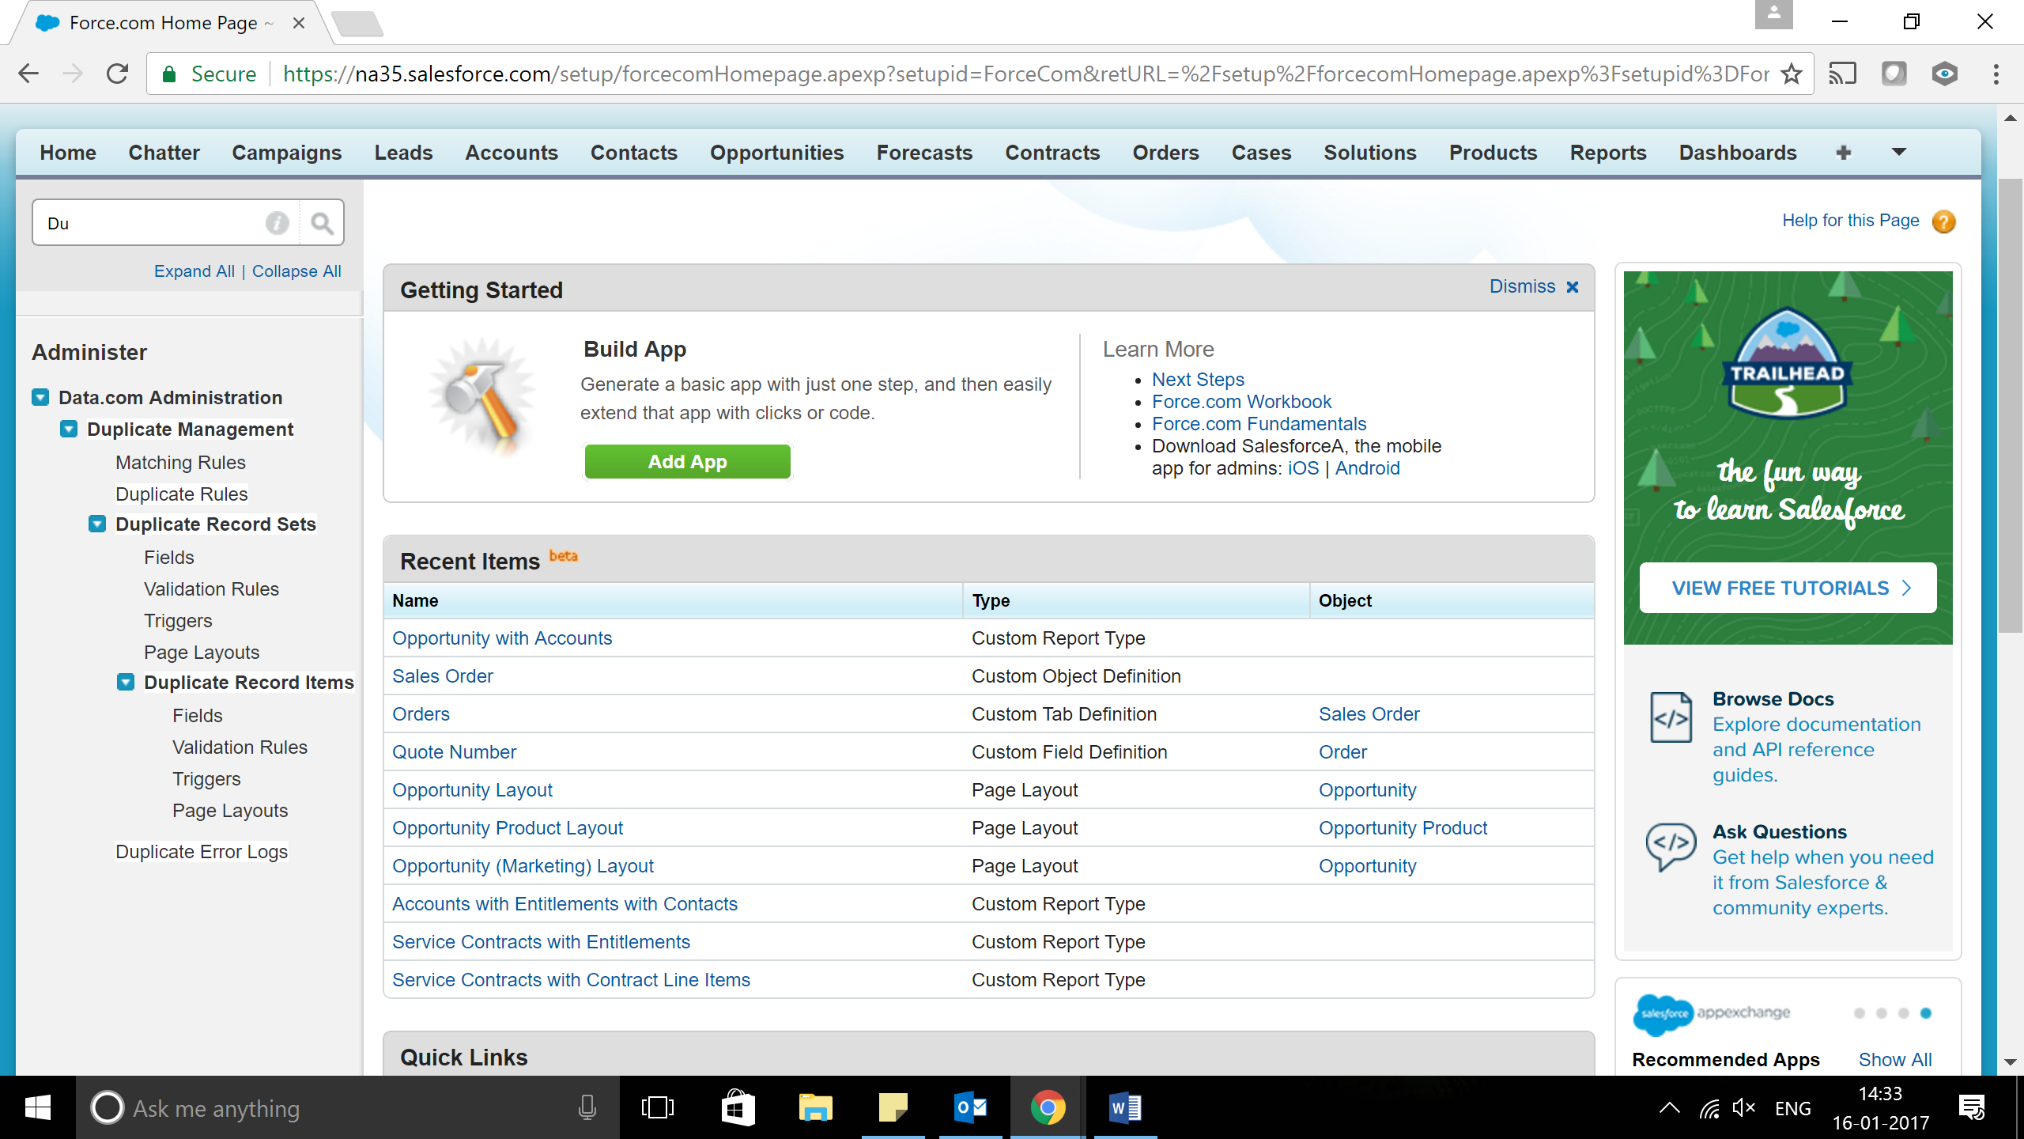Open Opportunity with Accounts recent item

502,638
